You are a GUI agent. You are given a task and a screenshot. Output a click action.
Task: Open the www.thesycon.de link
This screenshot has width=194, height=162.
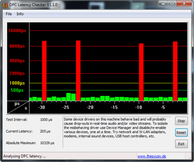coord(152,156)
